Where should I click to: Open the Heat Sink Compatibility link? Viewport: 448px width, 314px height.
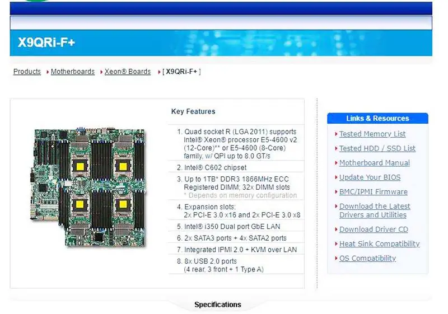pyautogui.click(x=379, y=244)
